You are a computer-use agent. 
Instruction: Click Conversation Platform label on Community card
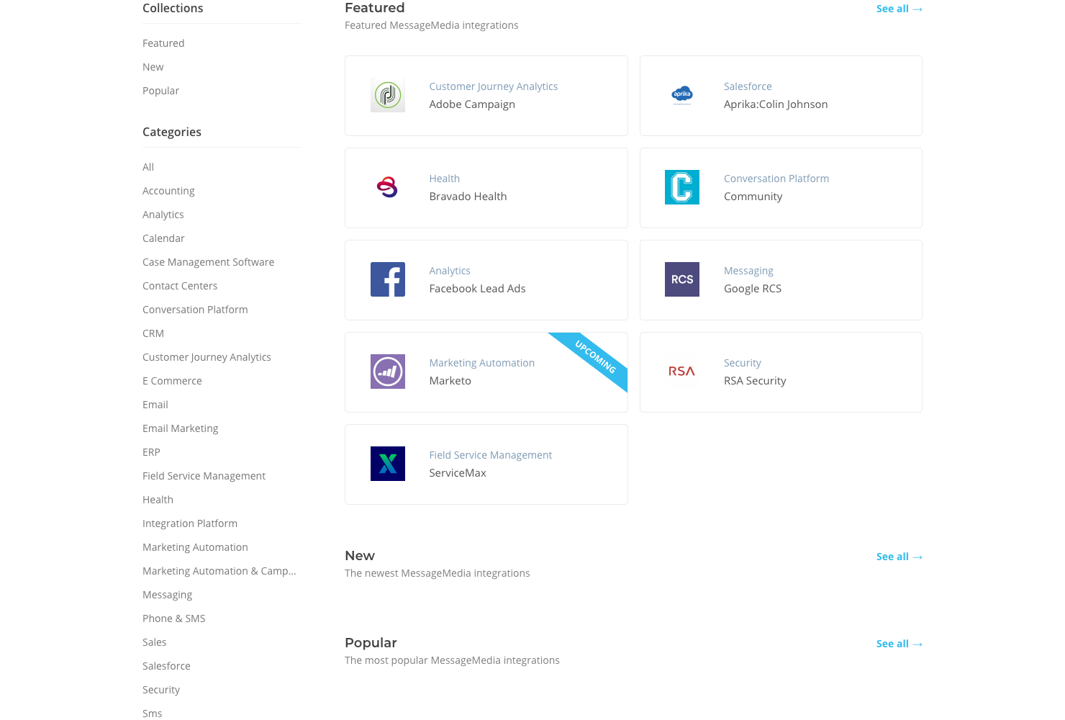[x=776, y=179]
